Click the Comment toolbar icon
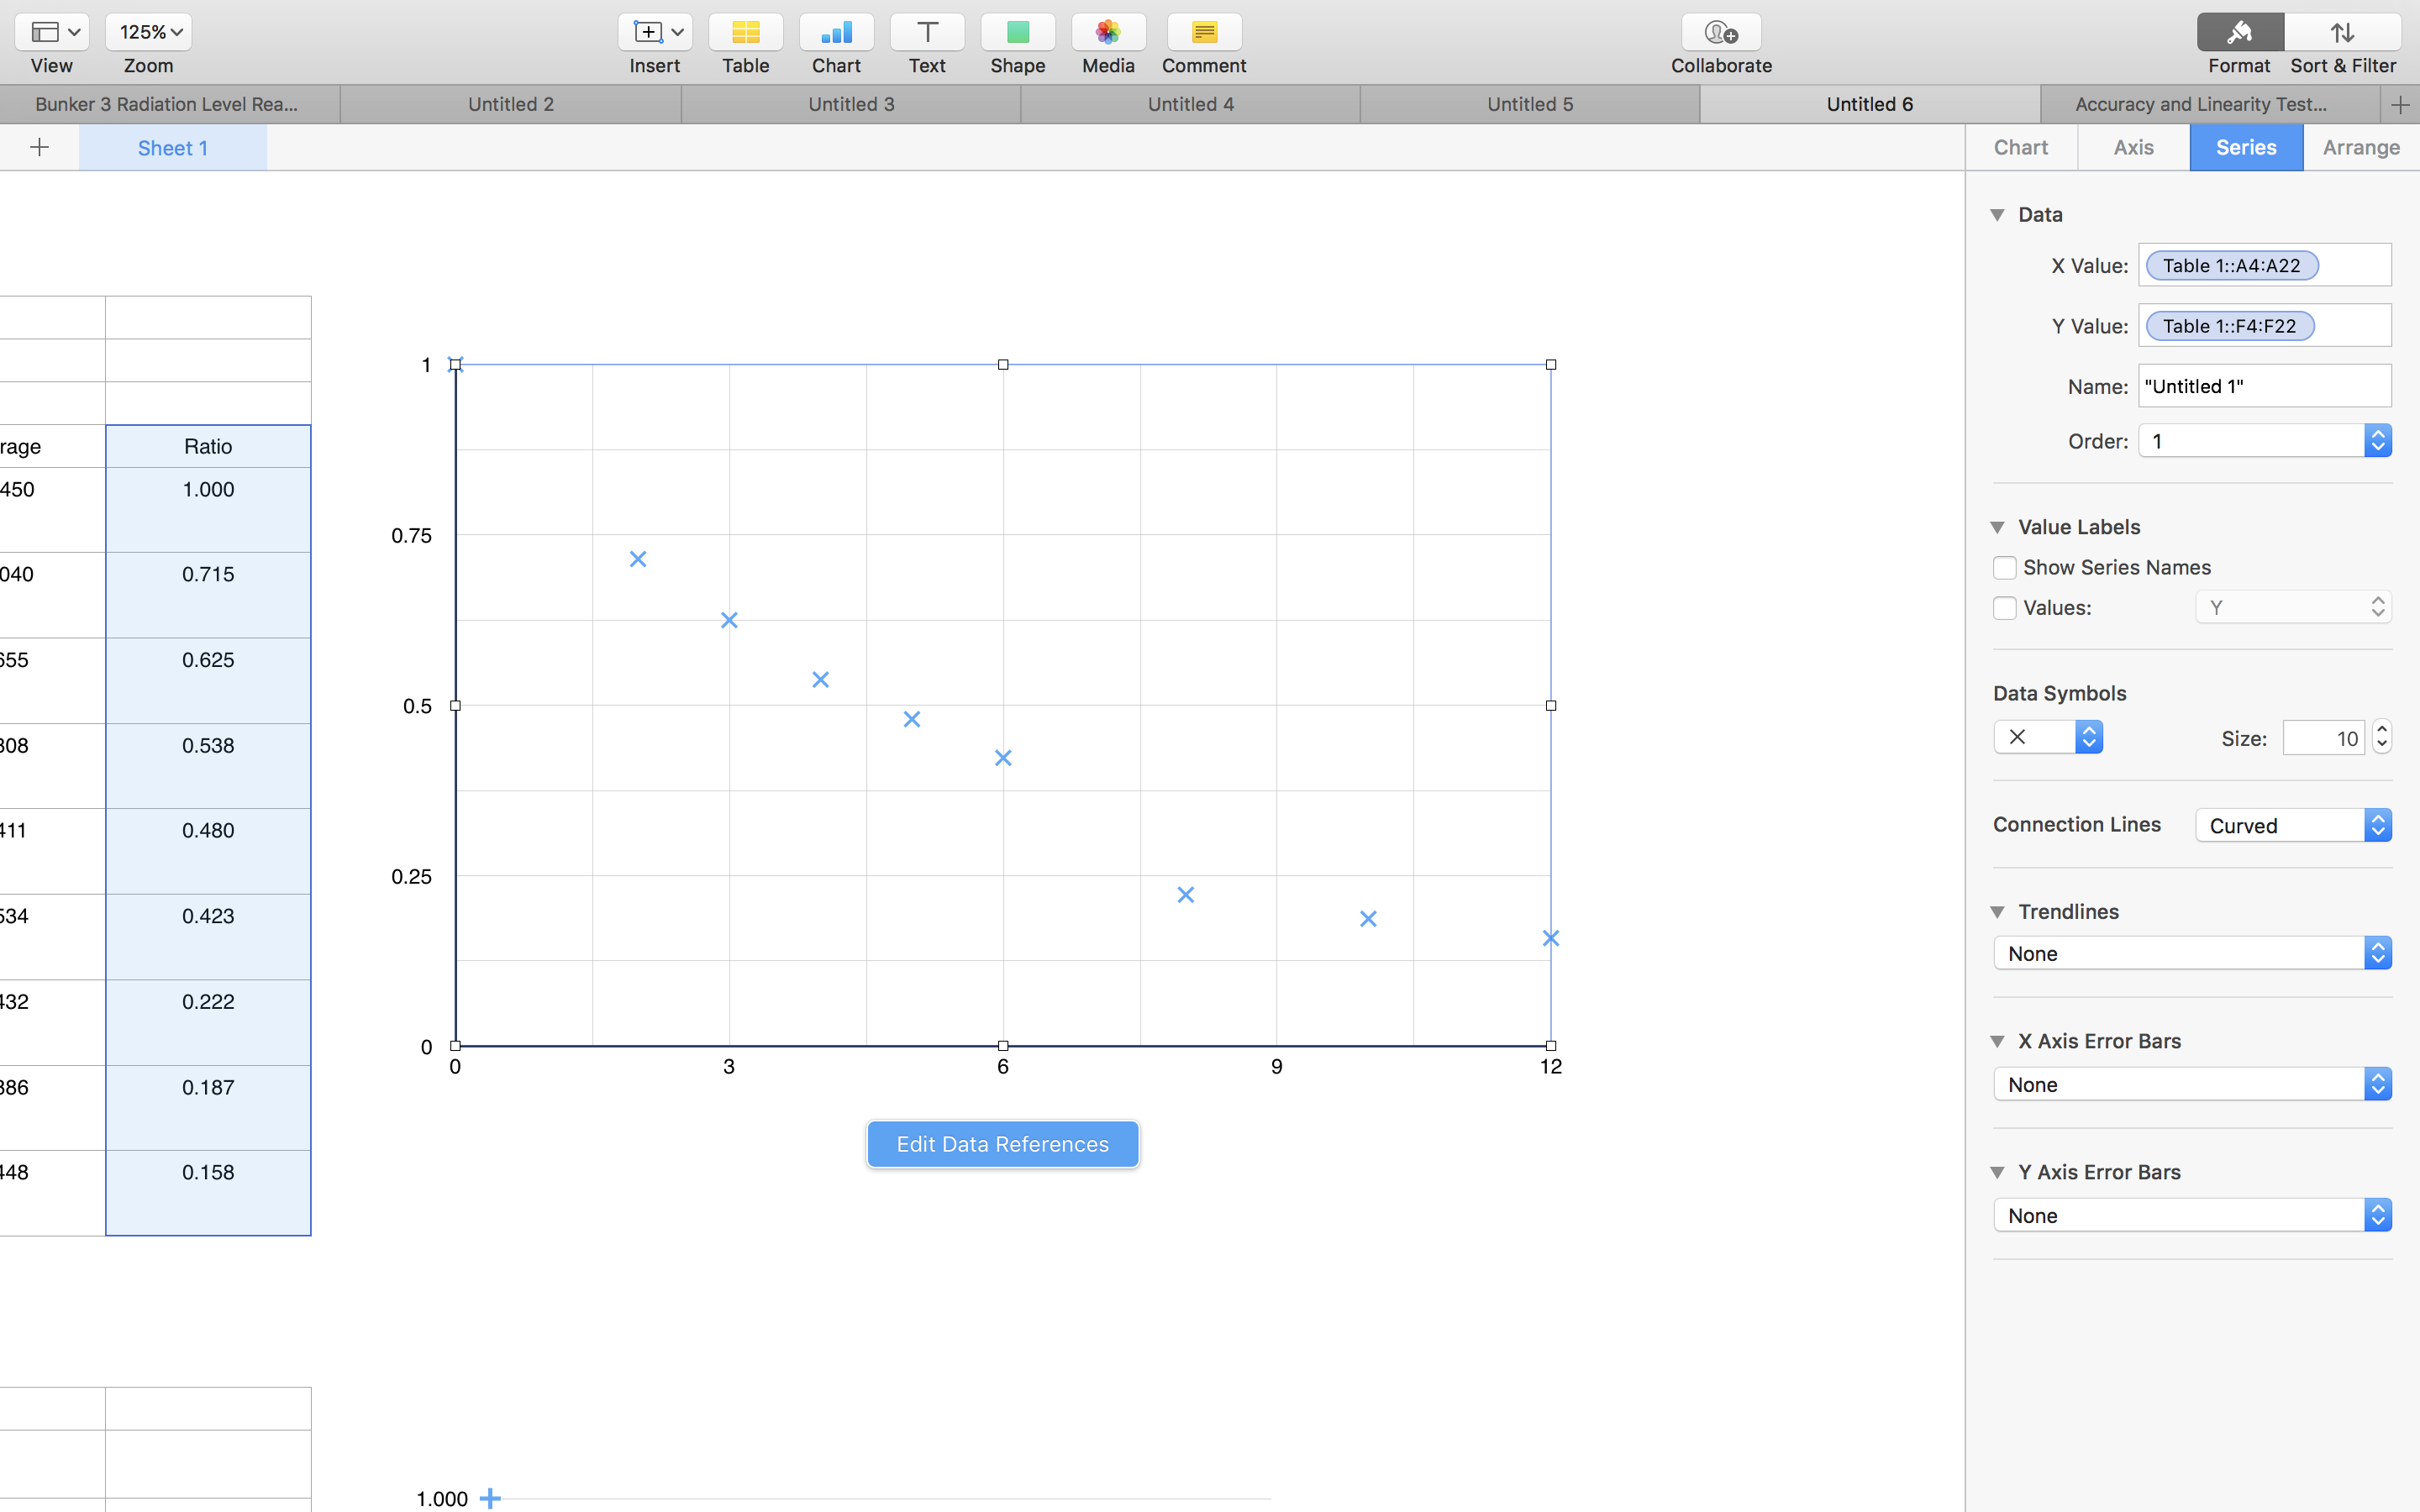2420x1512 pixels. pos(1203,33)
